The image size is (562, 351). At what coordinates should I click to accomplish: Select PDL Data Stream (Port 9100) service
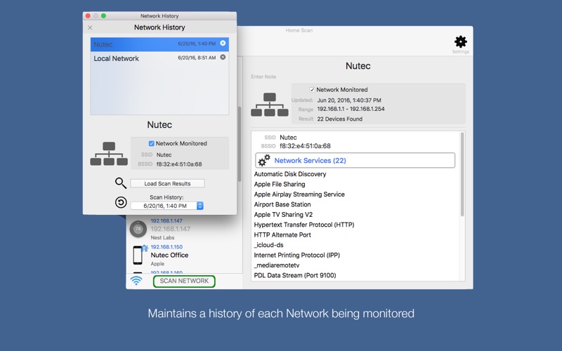point(295,275)
